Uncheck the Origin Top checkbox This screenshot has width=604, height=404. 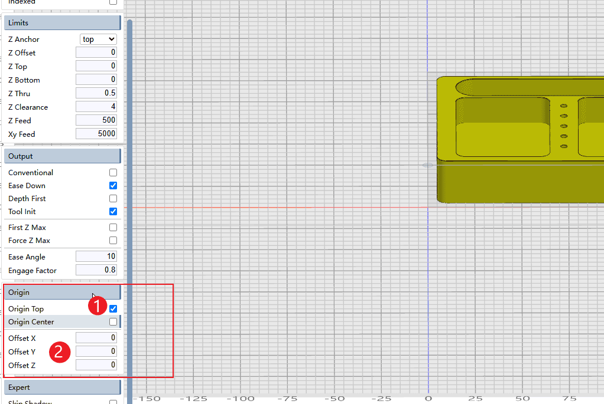click(113, 309)
